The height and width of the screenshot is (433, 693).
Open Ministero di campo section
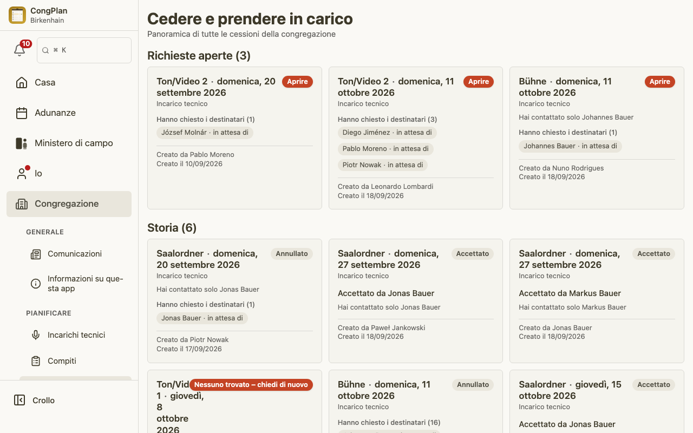click(69, 143)
